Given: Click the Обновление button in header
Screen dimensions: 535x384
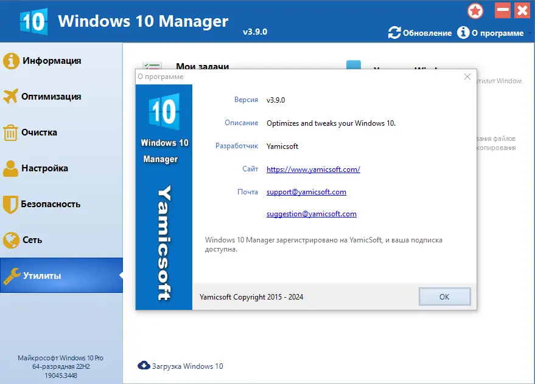Looking at the screenshot, I should tap(420, 33).
